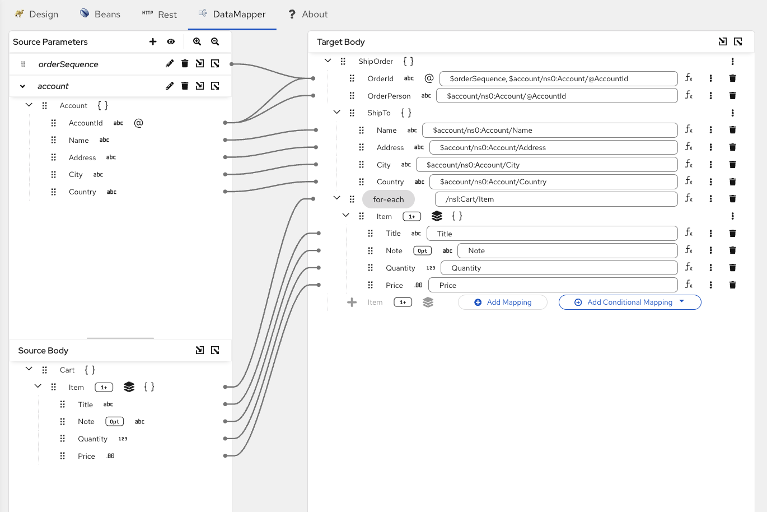Delete the OrderPerson mapping
The image size is (767, 512).
click(x=732, y=96)
